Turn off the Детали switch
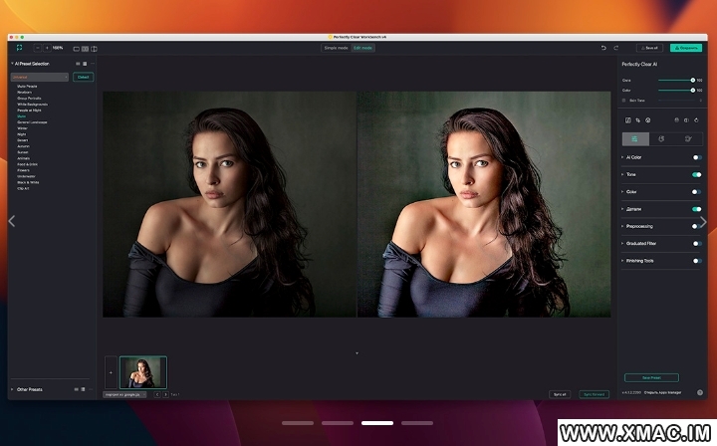 point(697,209)
